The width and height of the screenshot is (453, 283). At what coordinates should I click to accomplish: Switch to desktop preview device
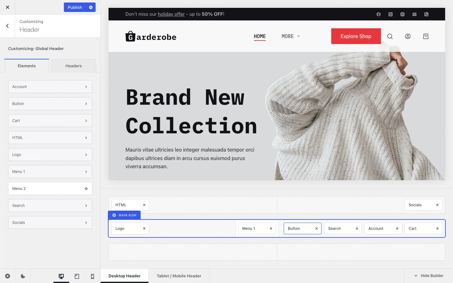[x=61, y=276]
